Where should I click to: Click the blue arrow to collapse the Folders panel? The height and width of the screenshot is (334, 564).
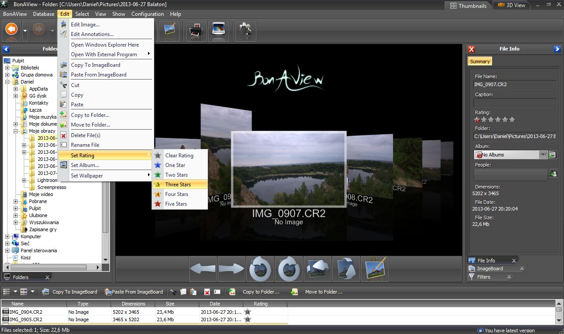6,49
